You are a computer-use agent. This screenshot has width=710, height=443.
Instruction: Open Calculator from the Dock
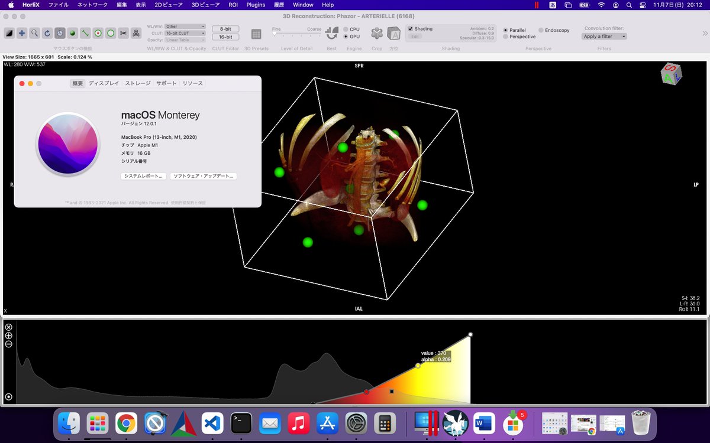[x=385, y=423]
